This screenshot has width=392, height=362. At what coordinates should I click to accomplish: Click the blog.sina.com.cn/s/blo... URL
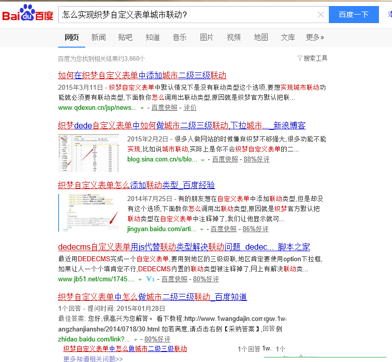click(x=162, y=159)
